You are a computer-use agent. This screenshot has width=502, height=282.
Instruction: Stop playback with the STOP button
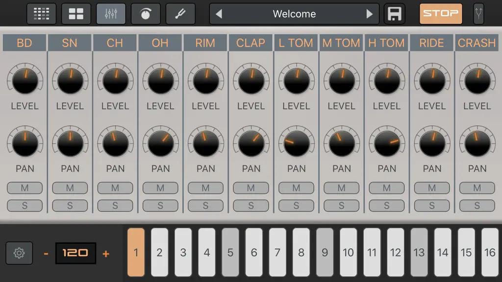pyautogui.click(x=441, y=14)
